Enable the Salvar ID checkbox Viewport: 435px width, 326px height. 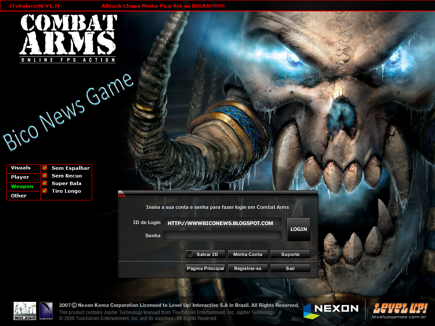[189, 254]
